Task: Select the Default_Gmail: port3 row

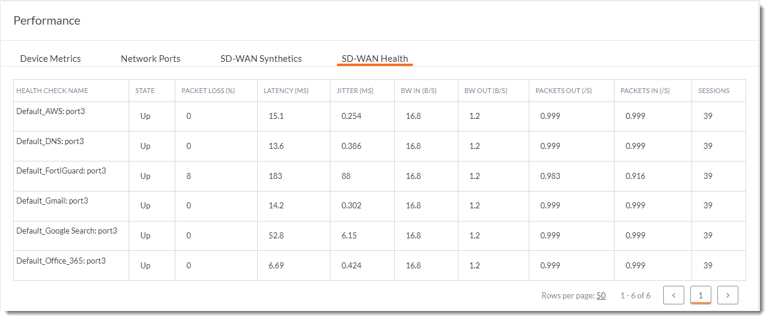Action: [x=52, y=201]
